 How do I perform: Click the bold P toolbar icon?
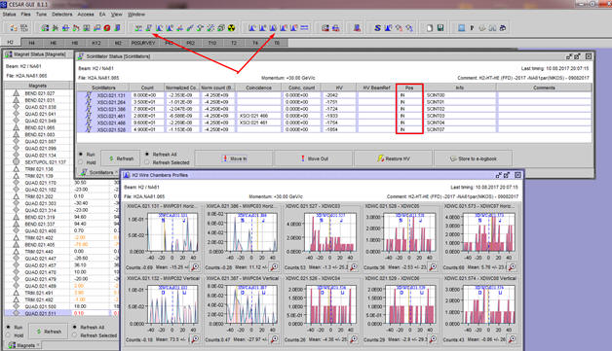pyautogui.click(x=472, y=28)
